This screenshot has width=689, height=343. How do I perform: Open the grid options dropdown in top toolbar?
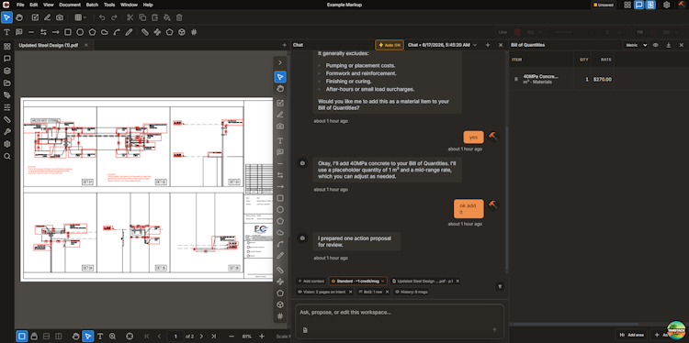[x=80, y=17]
